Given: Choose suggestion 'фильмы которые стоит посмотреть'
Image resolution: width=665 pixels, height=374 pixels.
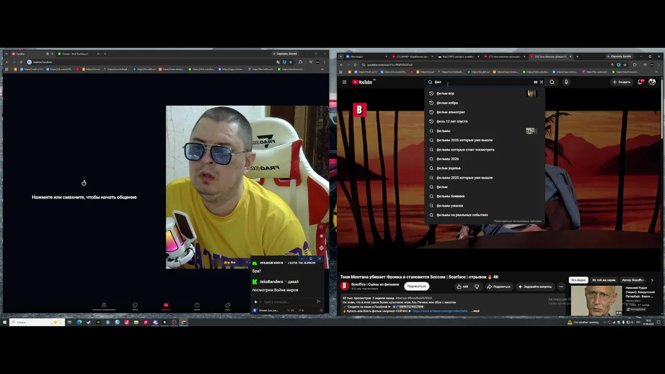Looking at the screenshot, I should [484, 150].
